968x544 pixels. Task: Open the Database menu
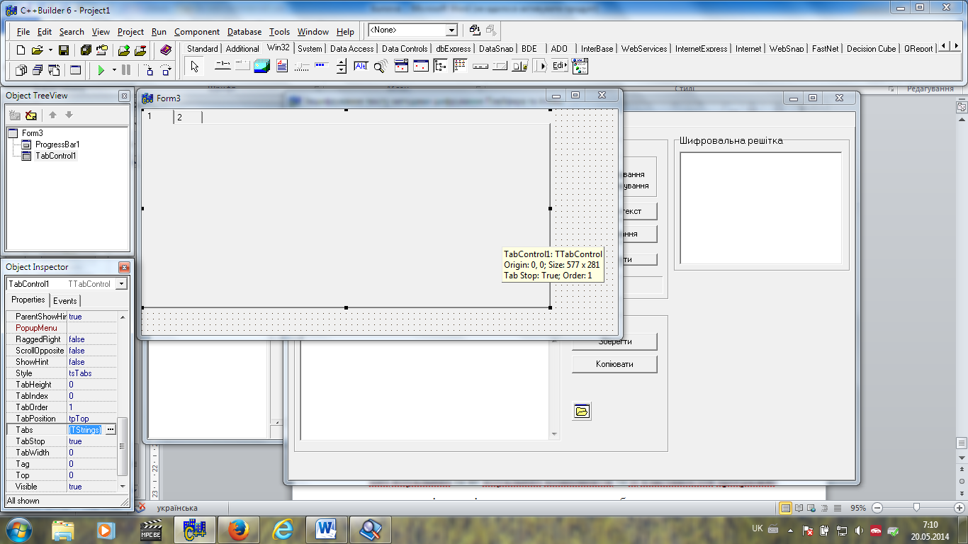244,32
